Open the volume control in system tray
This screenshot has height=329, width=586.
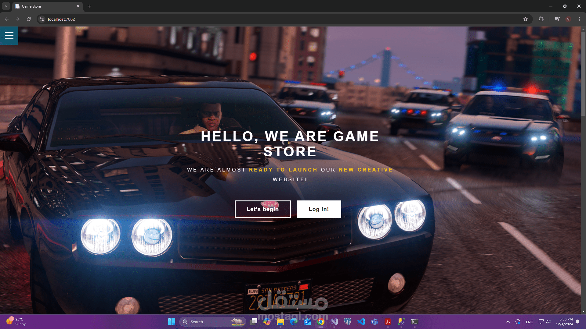(x=548, y=322)
